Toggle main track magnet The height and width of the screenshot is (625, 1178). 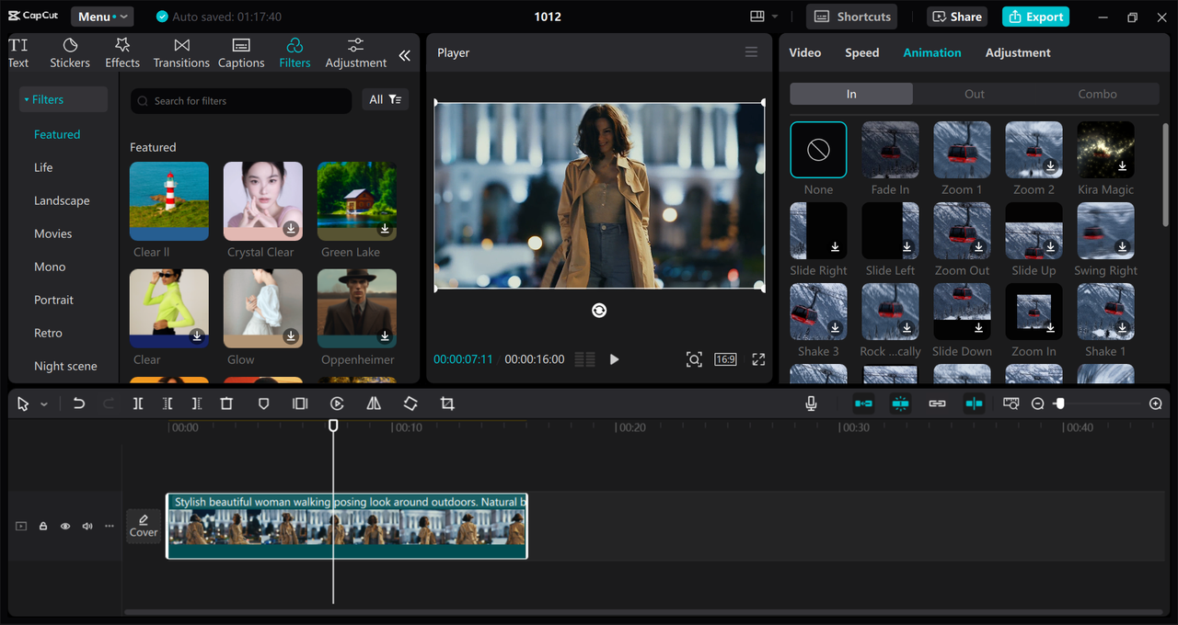coord(863,403)
